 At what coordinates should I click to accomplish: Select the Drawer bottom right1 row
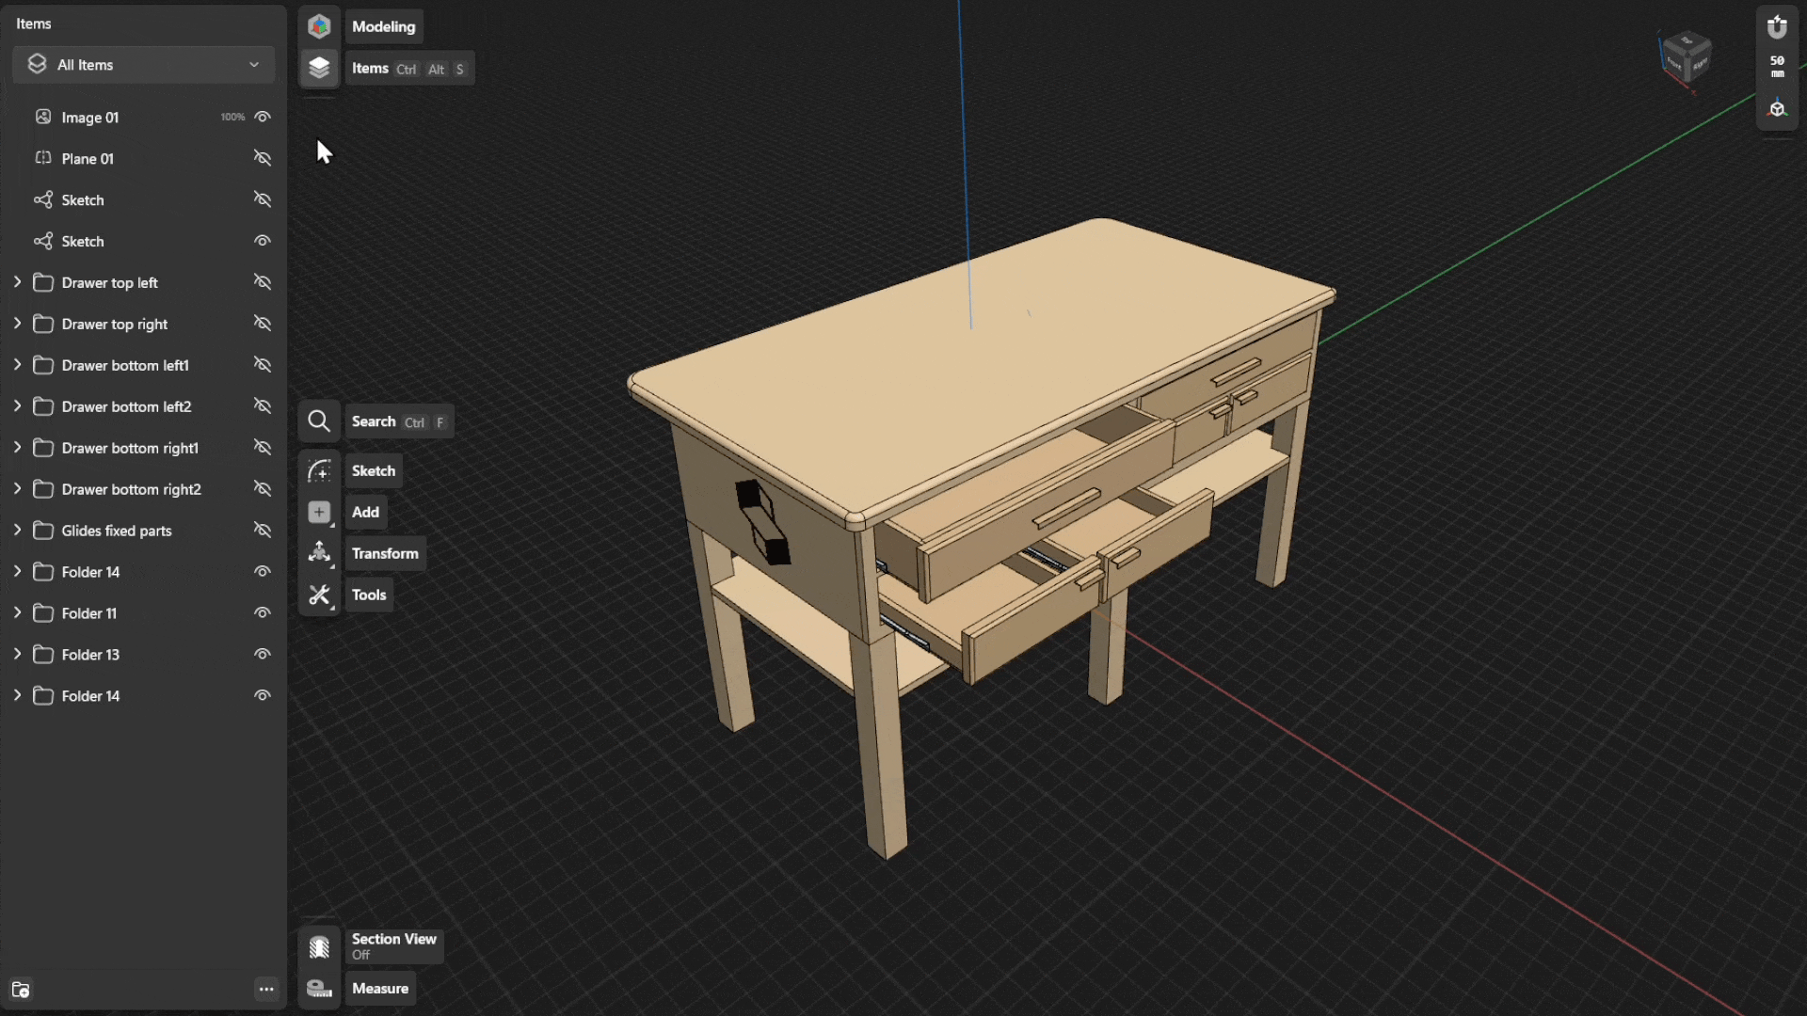[144, 448]
